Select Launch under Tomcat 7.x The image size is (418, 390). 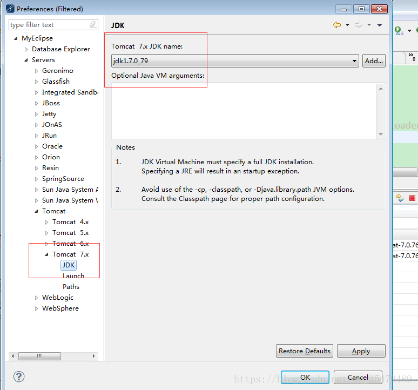point(73,275)
